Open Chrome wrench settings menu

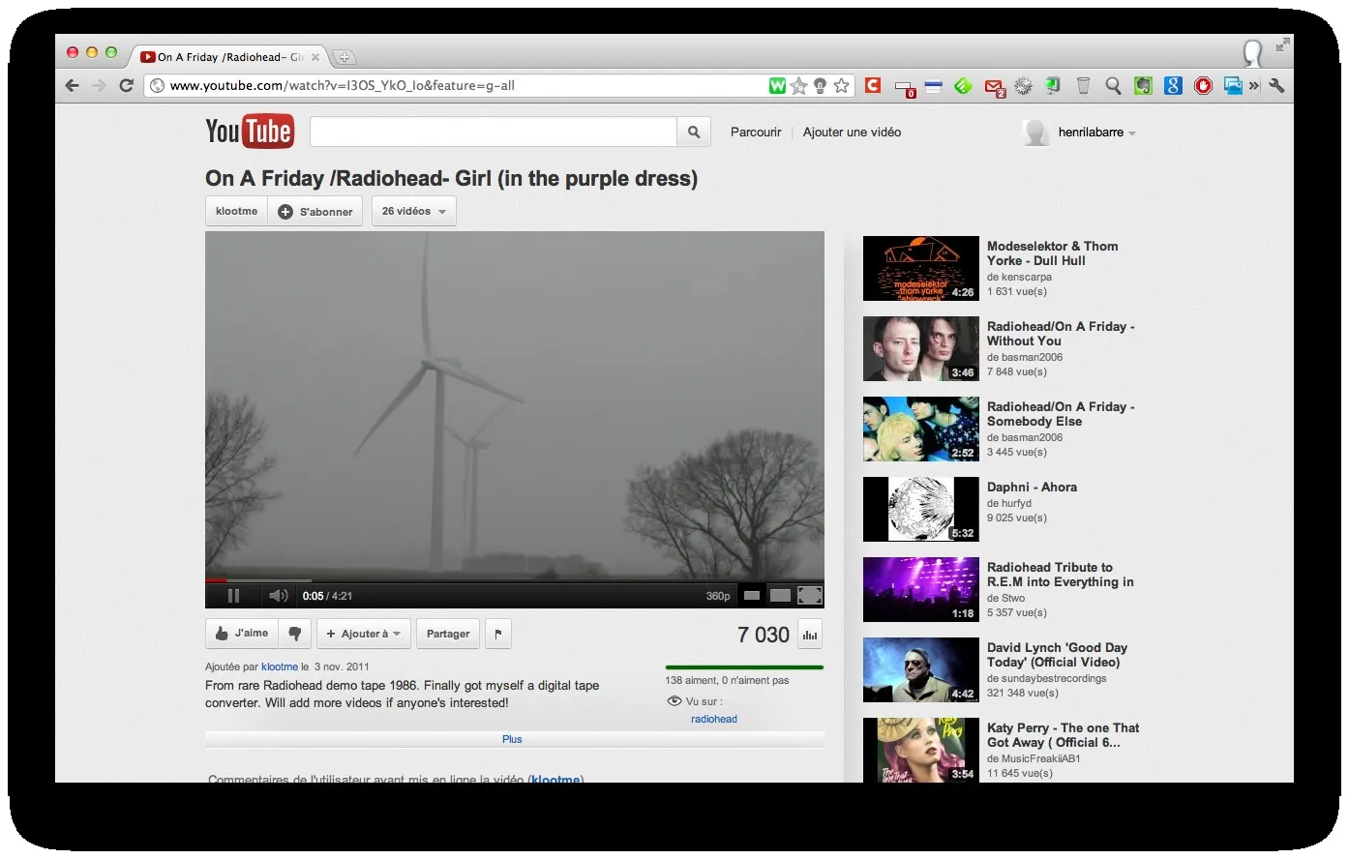point(1276,86)
